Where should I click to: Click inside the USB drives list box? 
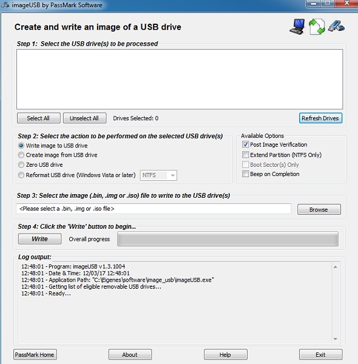pos(180,79)
